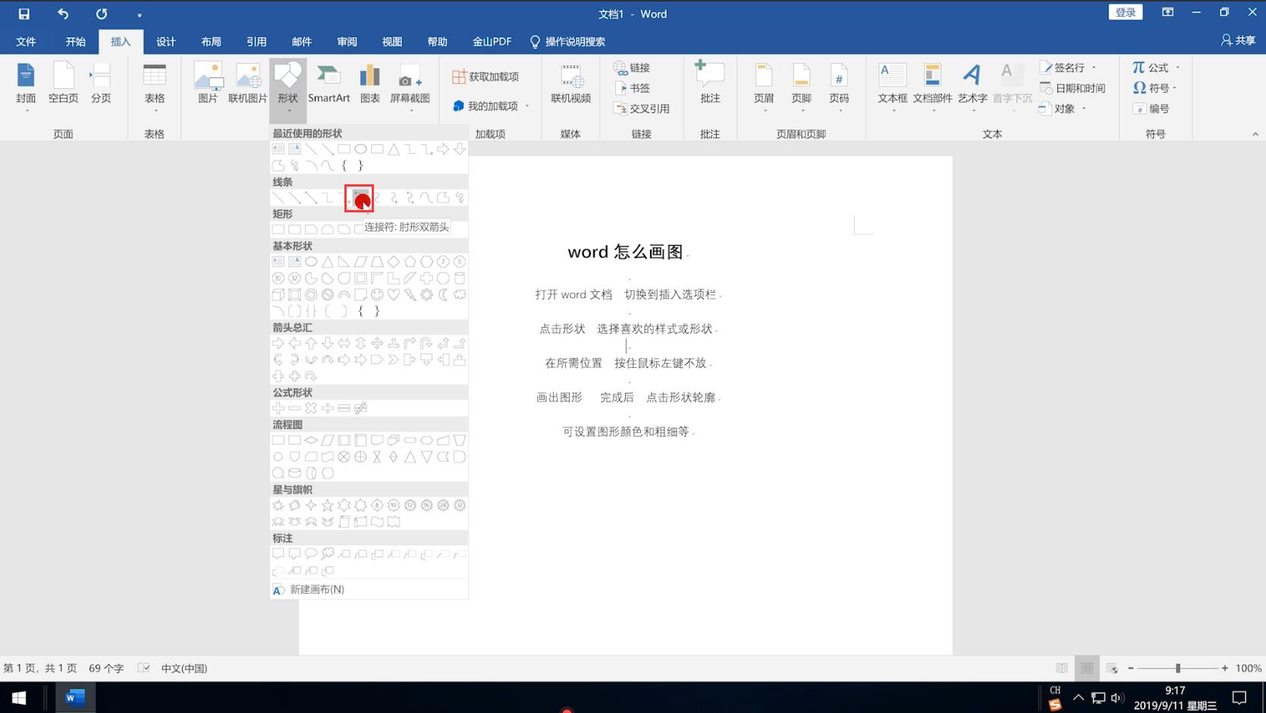Insert a picture with 图片
Viewport: 1266px width, 713px height.
coord(208,85)
